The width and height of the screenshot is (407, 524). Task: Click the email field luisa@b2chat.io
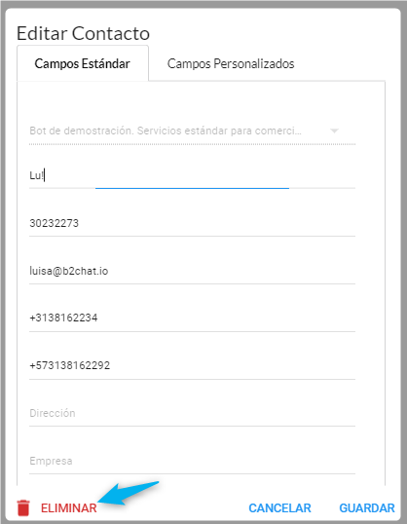[192, 271]
